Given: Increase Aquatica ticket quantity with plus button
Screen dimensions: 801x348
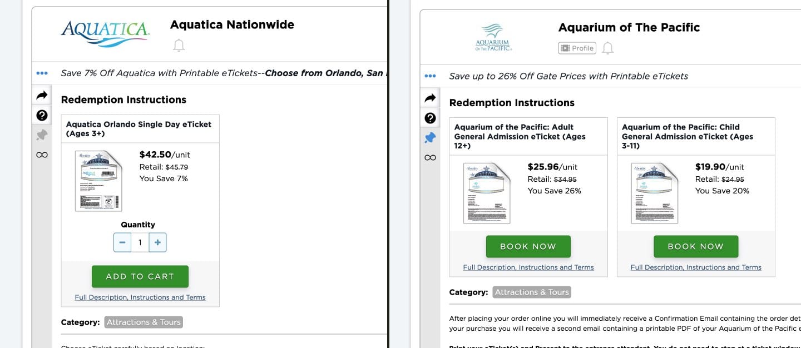Looking at the screenshot, I should click(157, 242).
